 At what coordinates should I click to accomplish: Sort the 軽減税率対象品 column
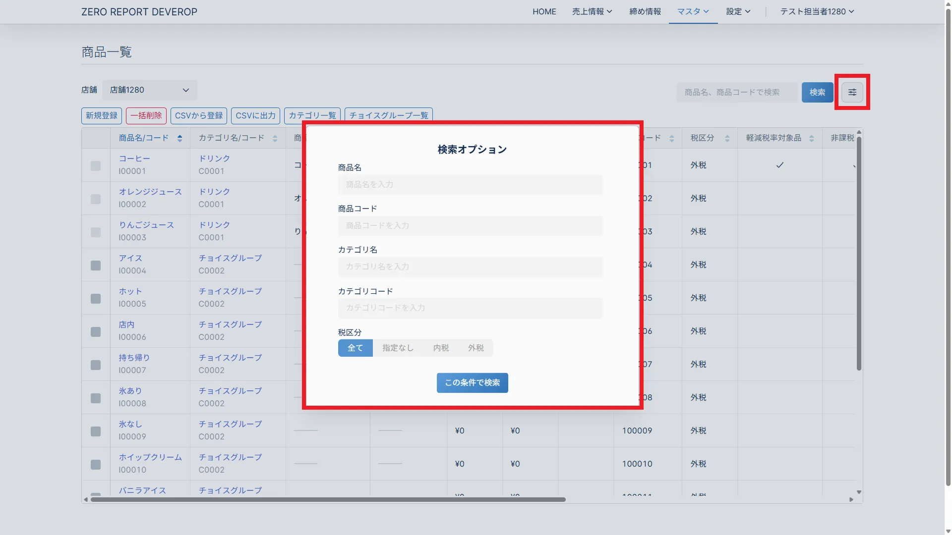pyautogui.click(x=811, y=138)
